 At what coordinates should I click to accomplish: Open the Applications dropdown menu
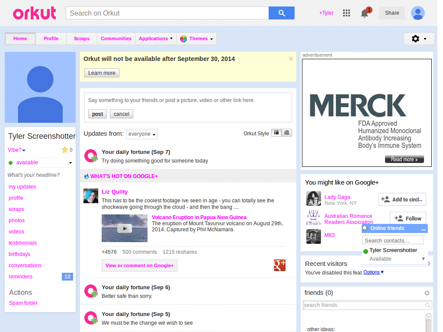point(155,38)
